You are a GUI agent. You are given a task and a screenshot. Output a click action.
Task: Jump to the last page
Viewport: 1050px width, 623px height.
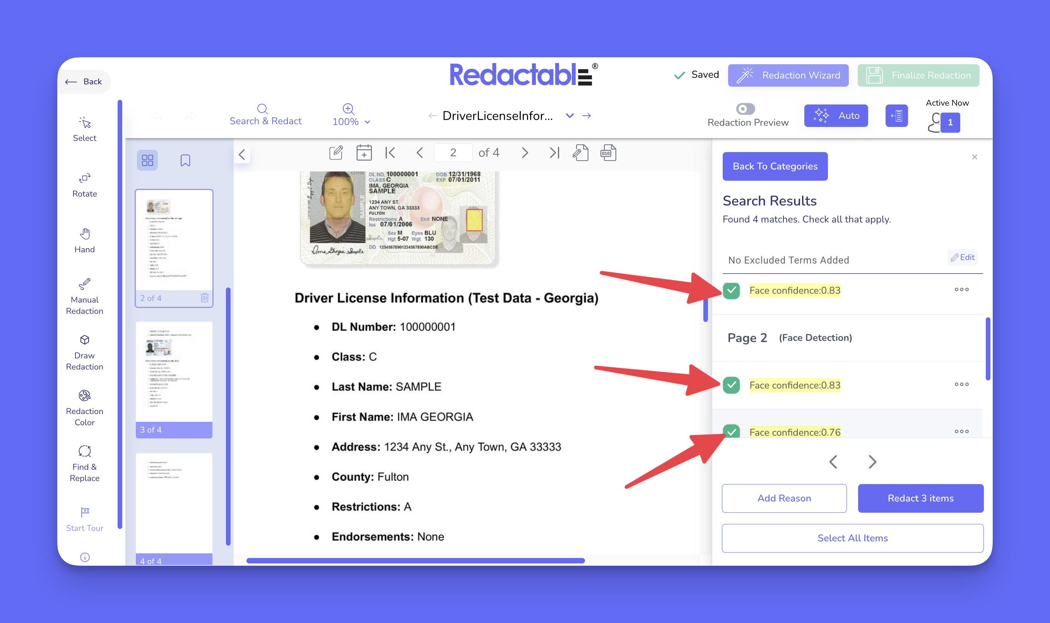click(x=554, y=153)
